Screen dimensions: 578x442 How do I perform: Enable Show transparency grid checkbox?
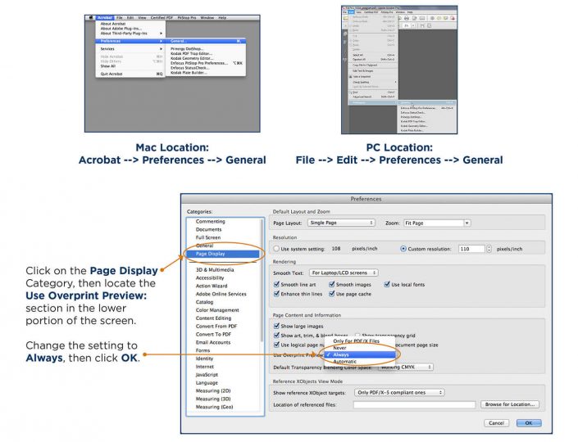point(357,336)
